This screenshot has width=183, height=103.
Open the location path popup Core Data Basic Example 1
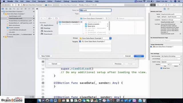click(94, 18)
